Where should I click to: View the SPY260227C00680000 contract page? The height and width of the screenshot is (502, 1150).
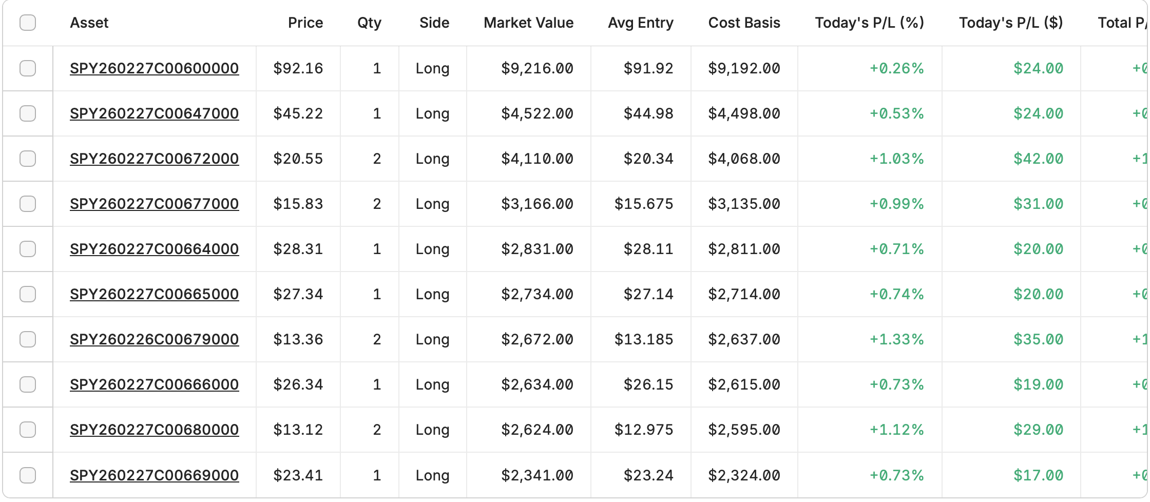(154, 430)
